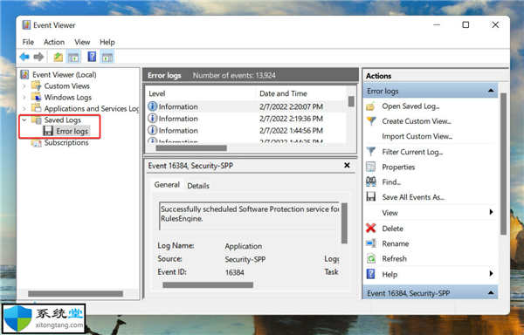Open the View submenu arrow
The image size is (524, 335).
coord(491,212)
